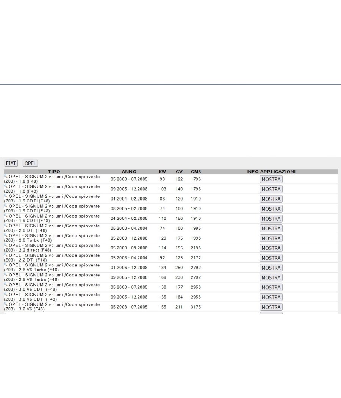Click magnifier icon of 2.8 V6 Turbo 230 CV row

[6, 275]
